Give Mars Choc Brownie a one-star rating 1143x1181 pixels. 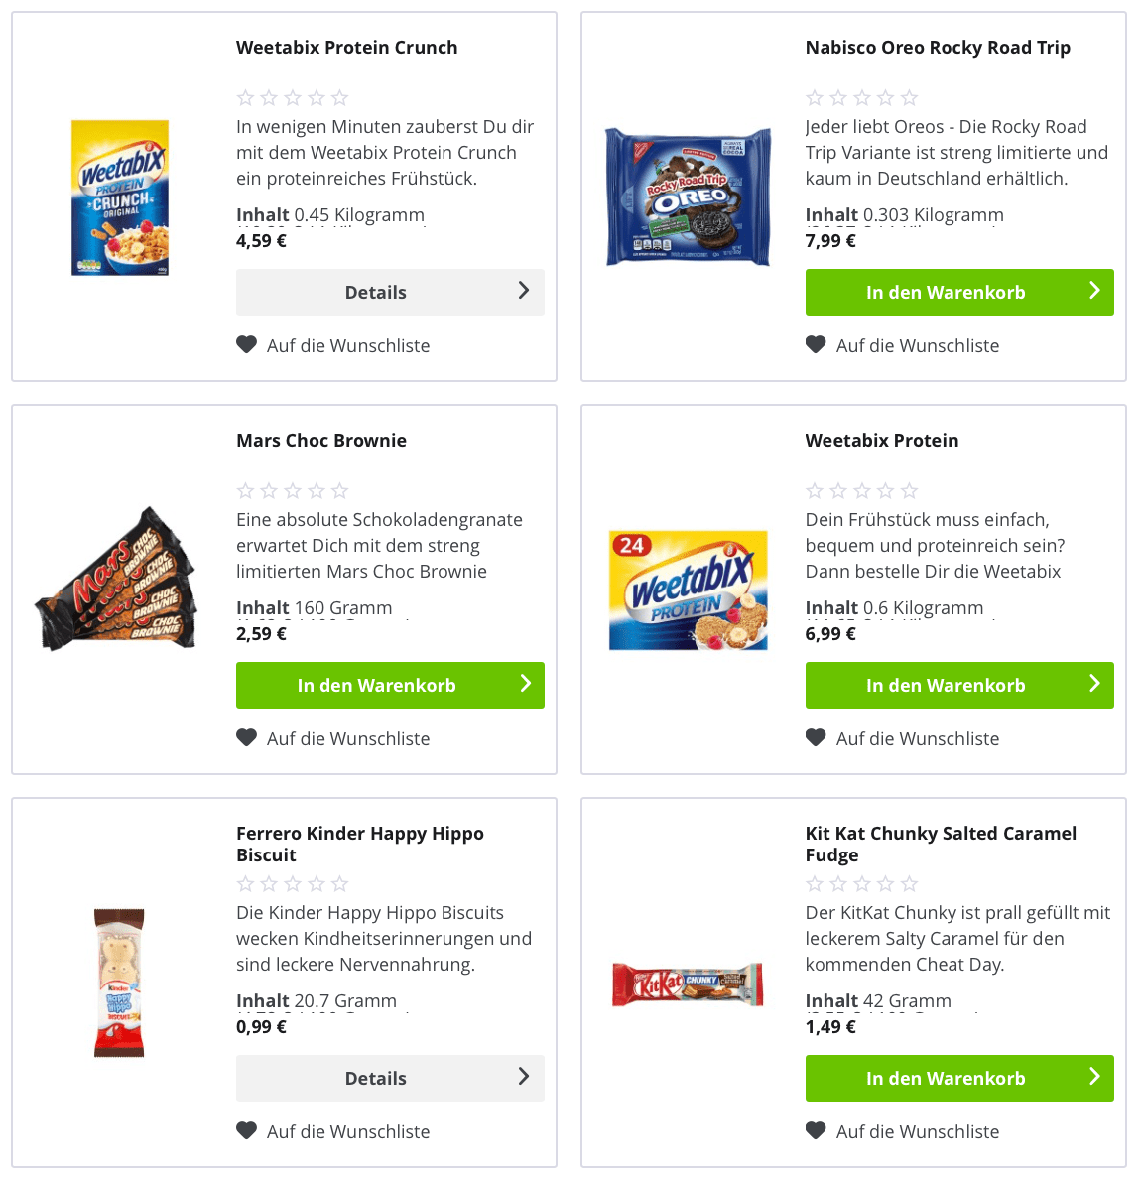[245, 490]
